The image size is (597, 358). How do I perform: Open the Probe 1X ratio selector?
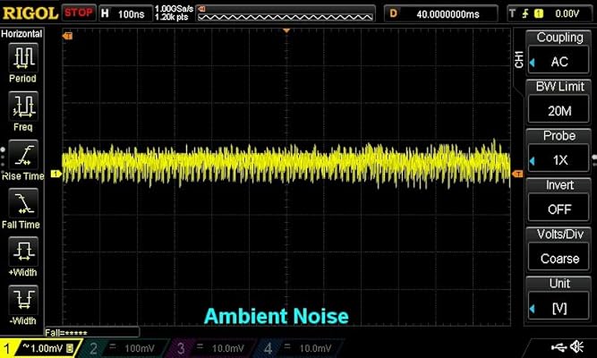tap(559, 159)
